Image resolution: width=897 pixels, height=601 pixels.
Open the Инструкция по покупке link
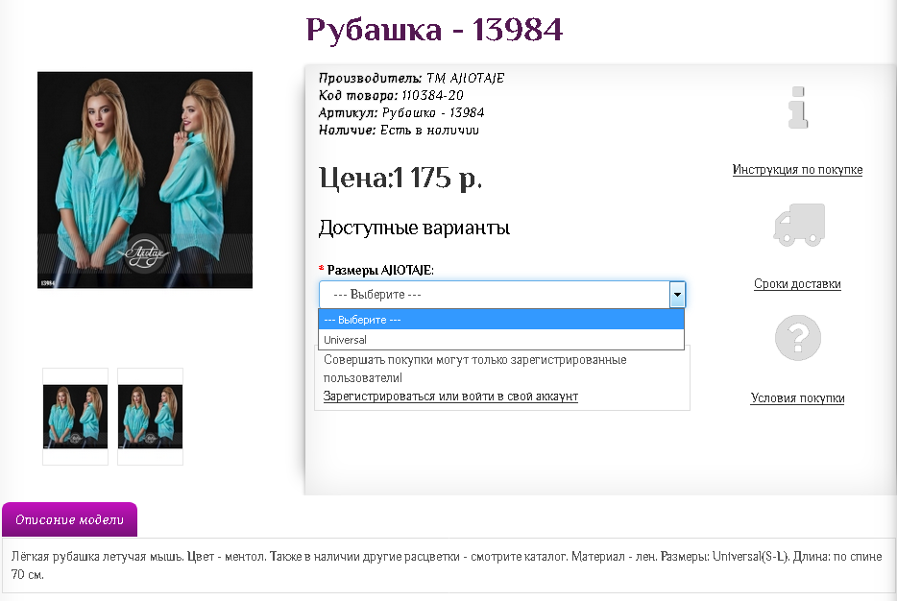click(x=797, y=169)
